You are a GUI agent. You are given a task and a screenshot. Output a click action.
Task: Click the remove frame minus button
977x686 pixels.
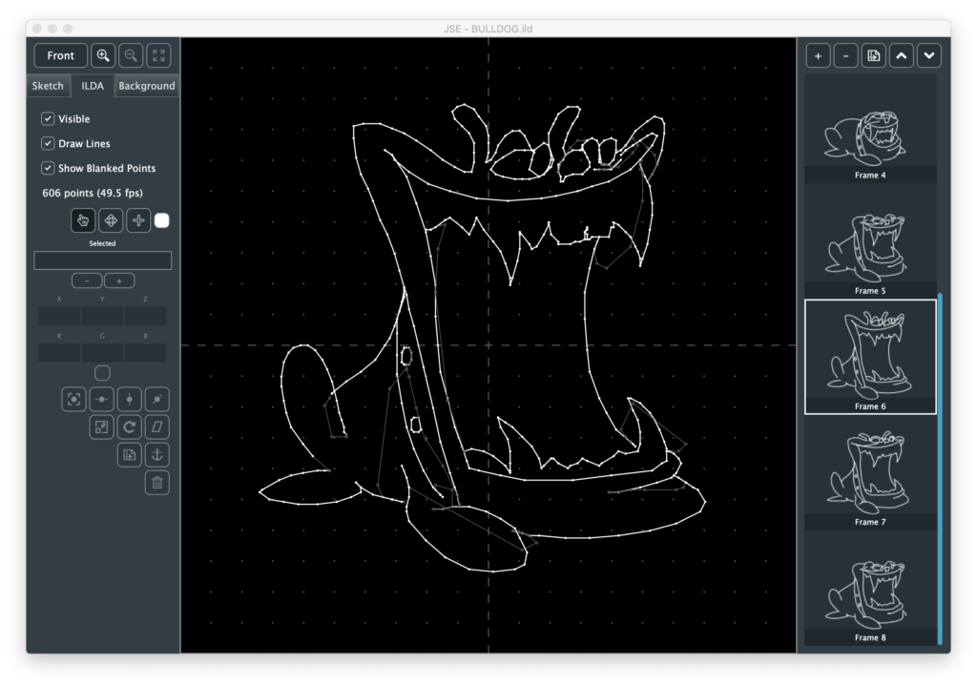click(x=845, y=56)
